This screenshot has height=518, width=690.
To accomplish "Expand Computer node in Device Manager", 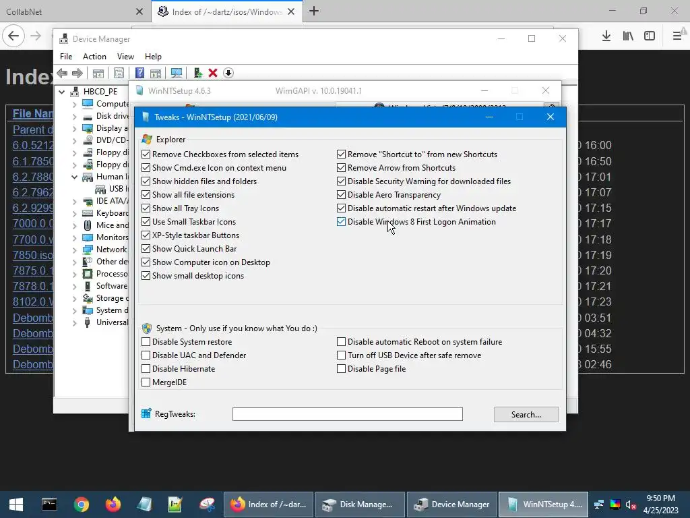I will (x=74, y=105).
